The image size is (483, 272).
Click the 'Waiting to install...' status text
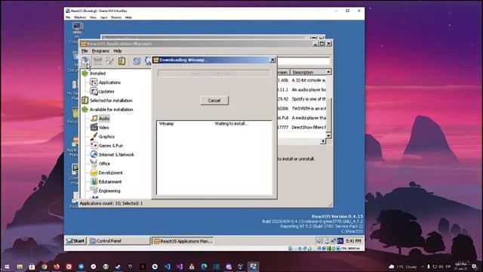(x=231, y=124)
